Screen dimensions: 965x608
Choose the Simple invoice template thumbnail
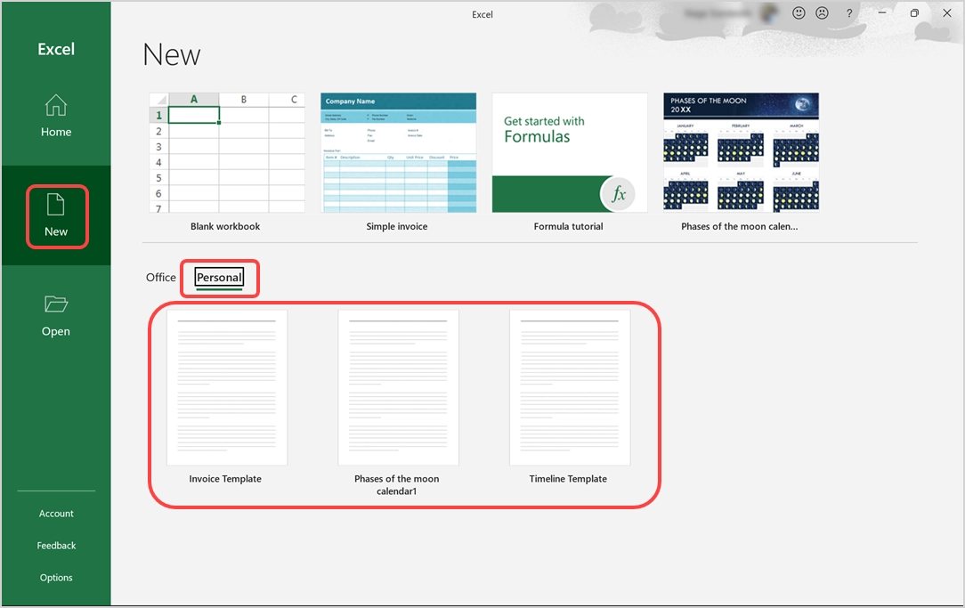click(398, 152)
